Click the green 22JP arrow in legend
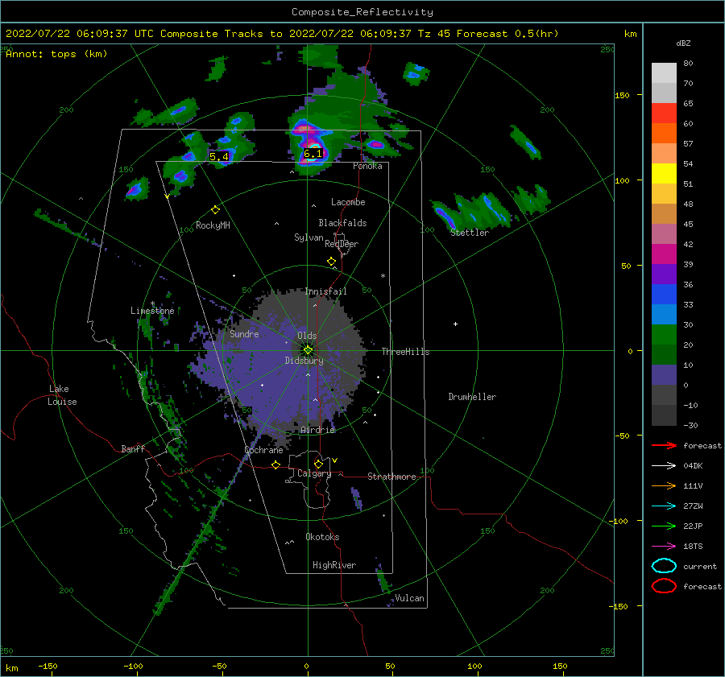The height and width of the screenshot is (677, 725). tap(664, 526)
